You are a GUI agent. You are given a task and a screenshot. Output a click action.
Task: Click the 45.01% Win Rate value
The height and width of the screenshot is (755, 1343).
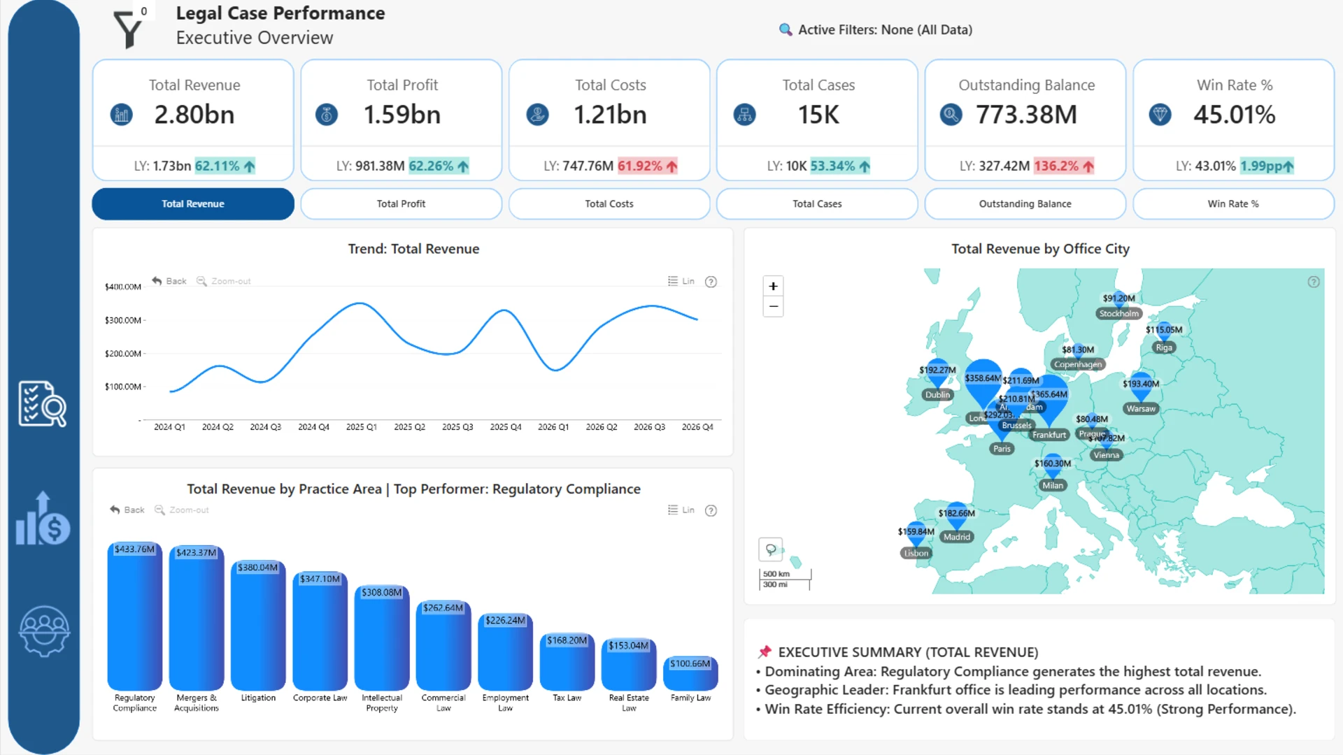(1234, 115)
